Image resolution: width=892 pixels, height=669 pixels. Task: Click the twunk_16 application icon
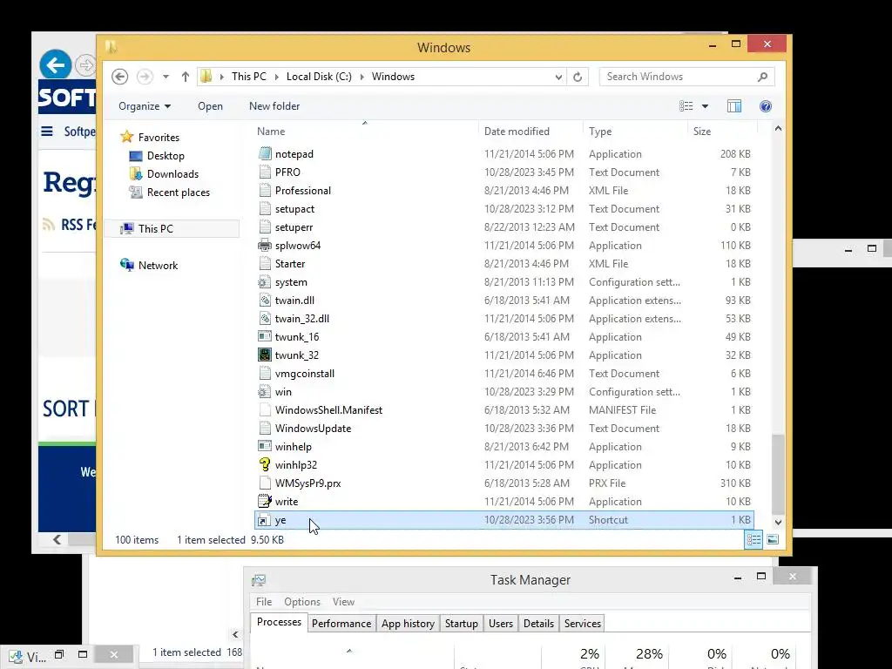pyautogui.click(x=265, y=337)
